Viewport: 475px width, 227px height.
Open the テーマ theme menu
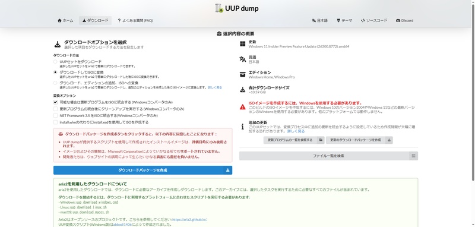(344, 21)
